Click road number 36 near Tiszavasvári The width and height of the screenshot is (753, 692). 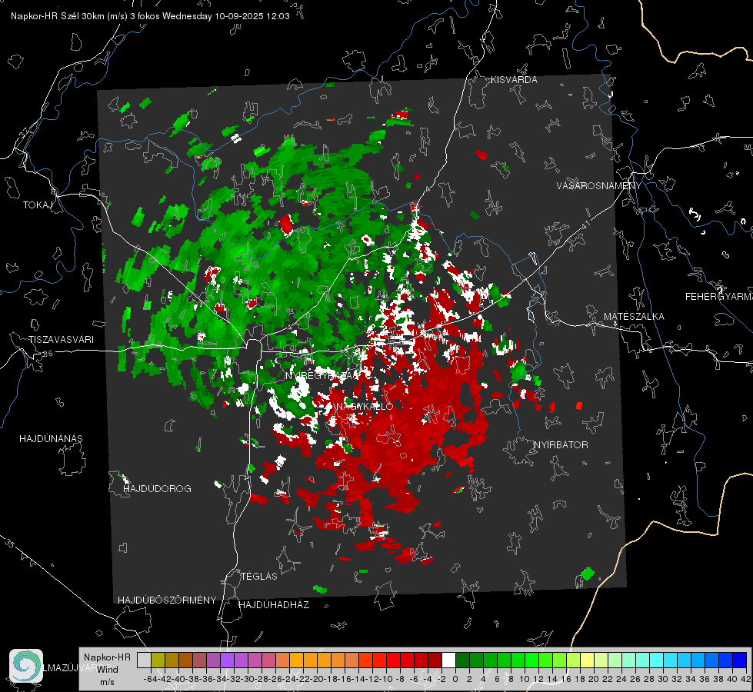[48, 354]
